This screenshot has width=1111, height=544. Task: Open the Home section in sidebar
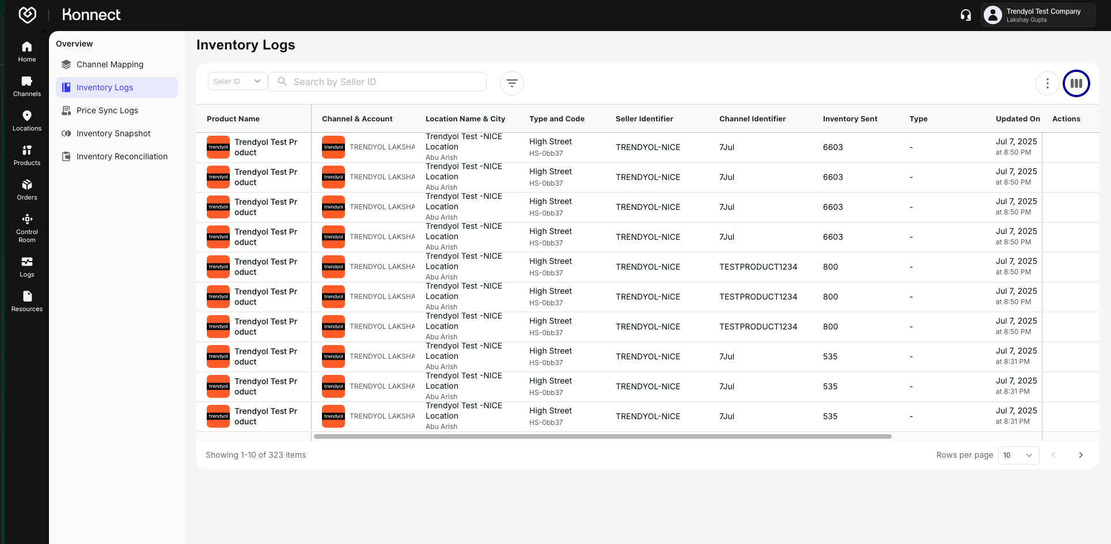[x=27, y=52]
